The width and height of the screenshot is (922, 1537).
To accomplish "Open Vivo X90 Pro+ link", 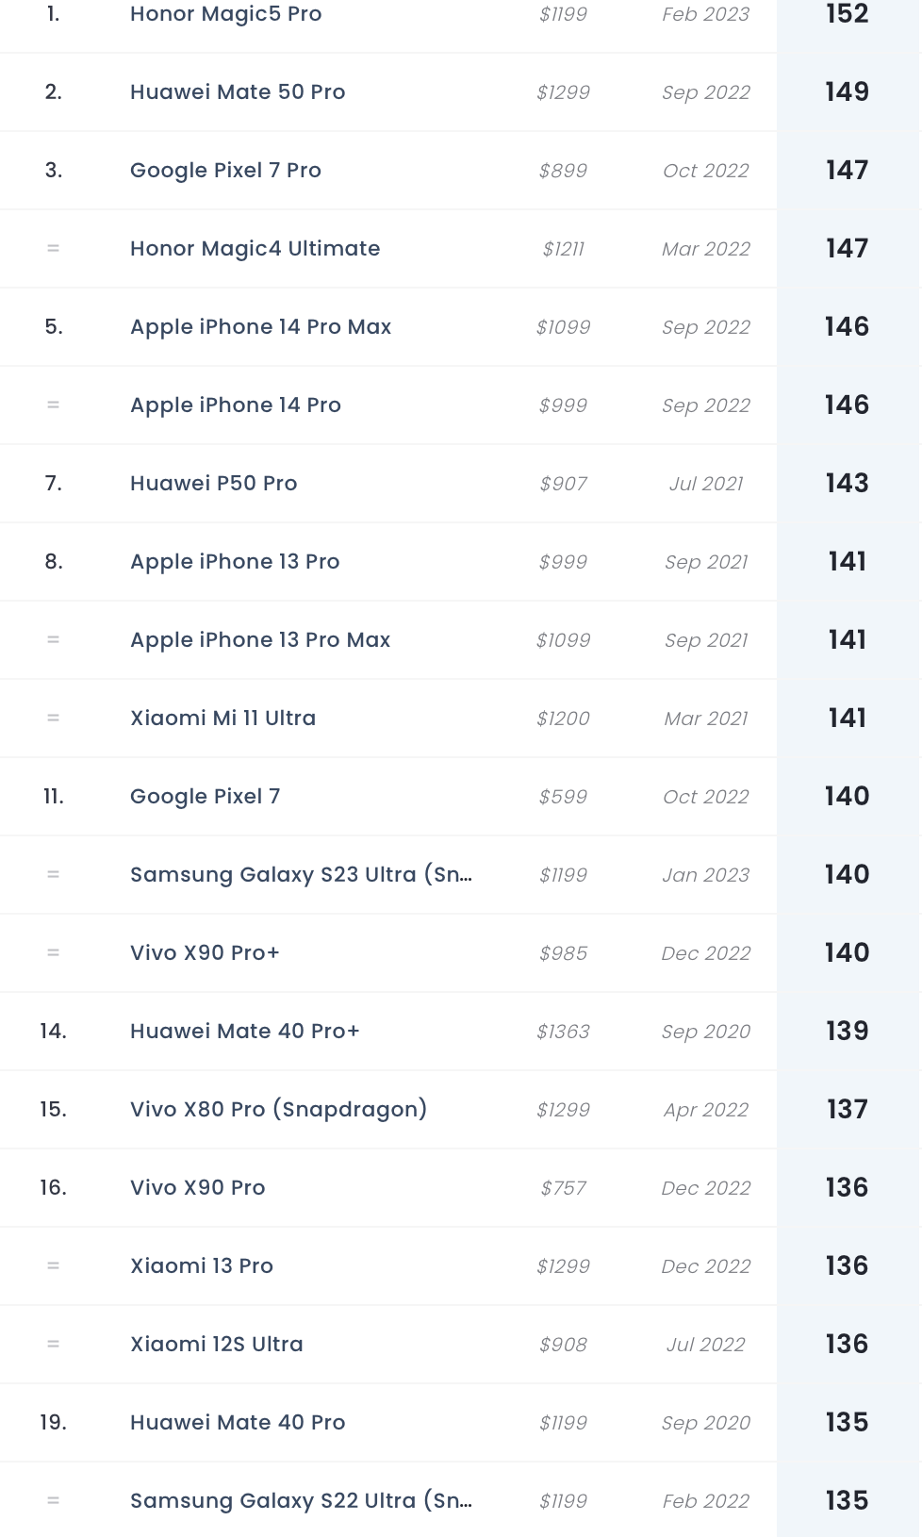I will pyautogui.click(x=206, y=953).
